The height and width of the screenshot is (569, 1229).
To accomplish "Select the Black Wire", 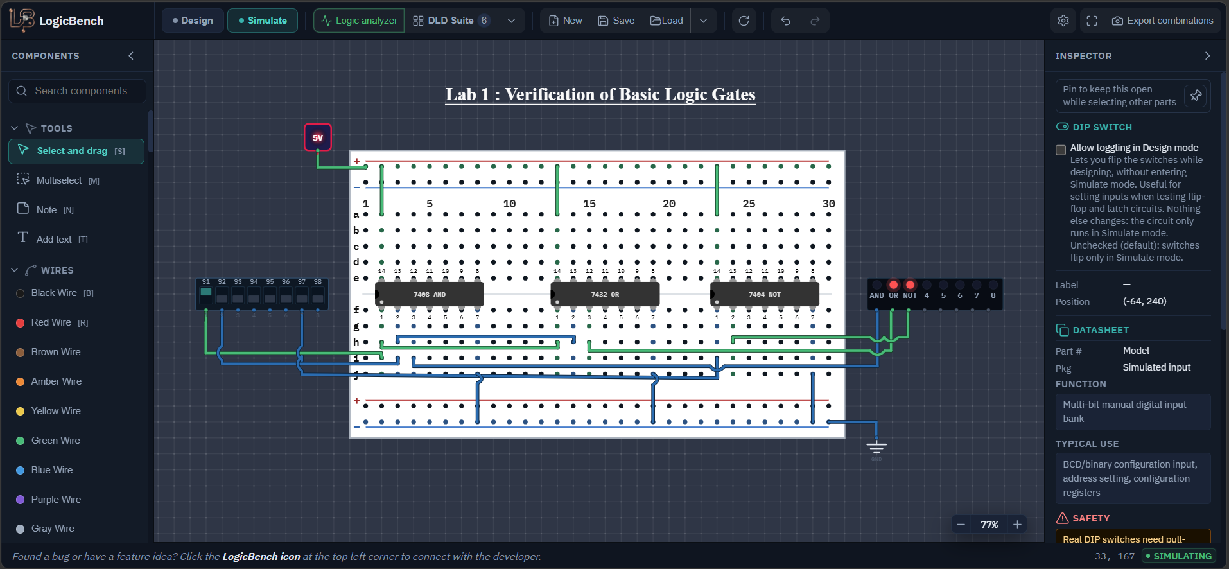I will [76, 293].
